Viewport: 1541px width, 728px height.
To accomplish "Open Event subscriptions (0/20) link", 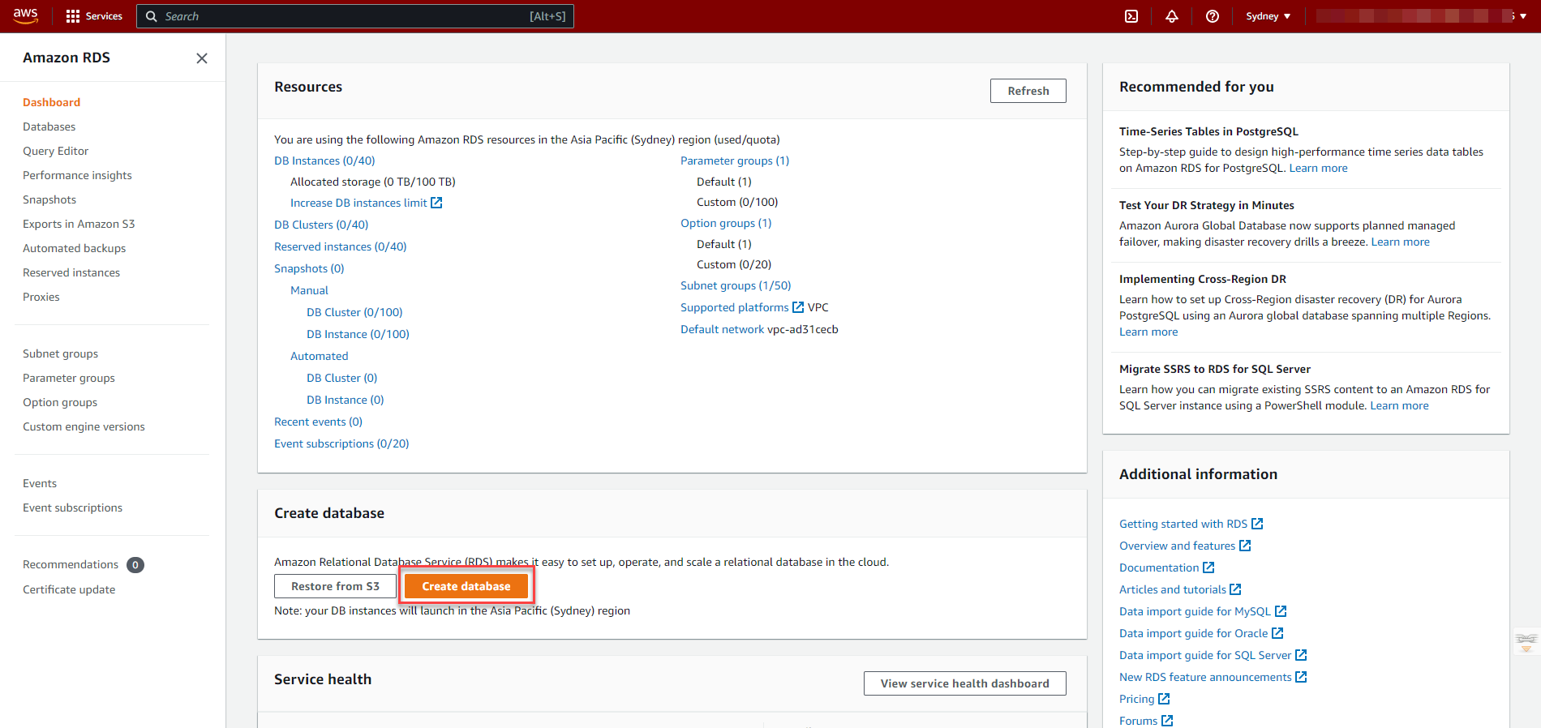I will point(341,443).
